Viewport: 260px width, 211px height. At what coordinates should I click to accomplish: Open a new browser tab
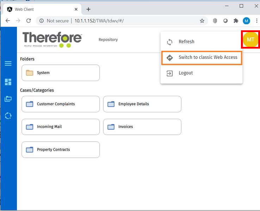(88, 9)
